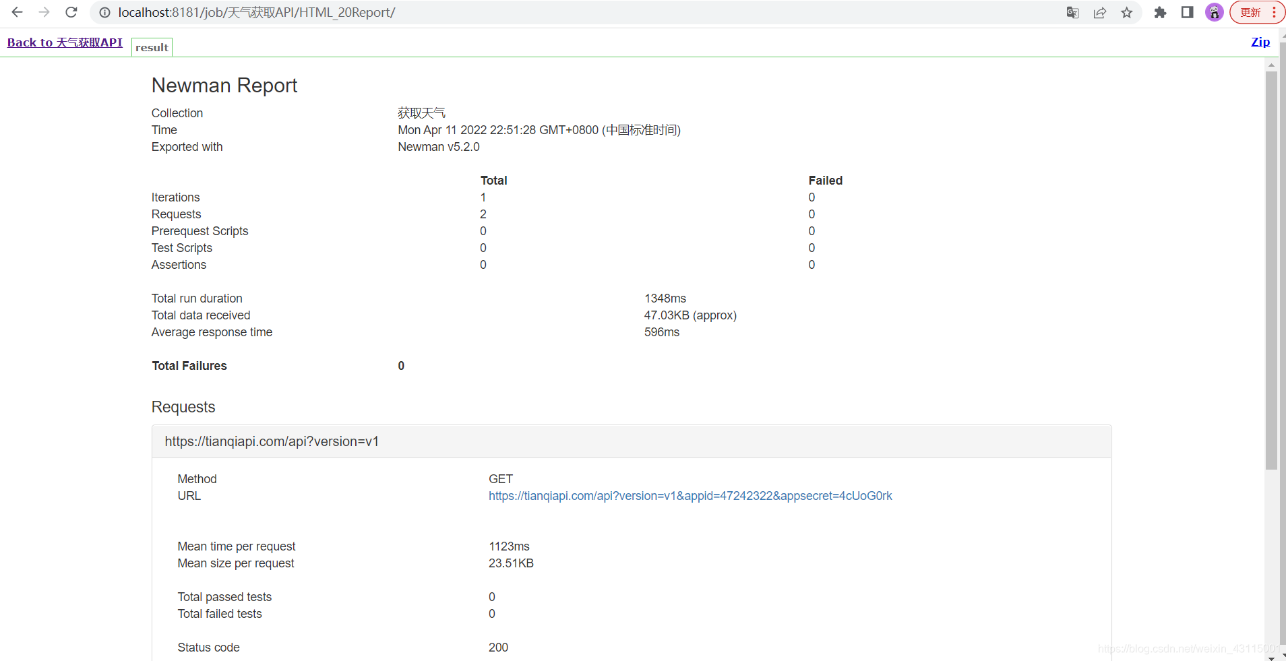Download report via Zip link
1286x661 pixels.
[x=1260, y=42]
